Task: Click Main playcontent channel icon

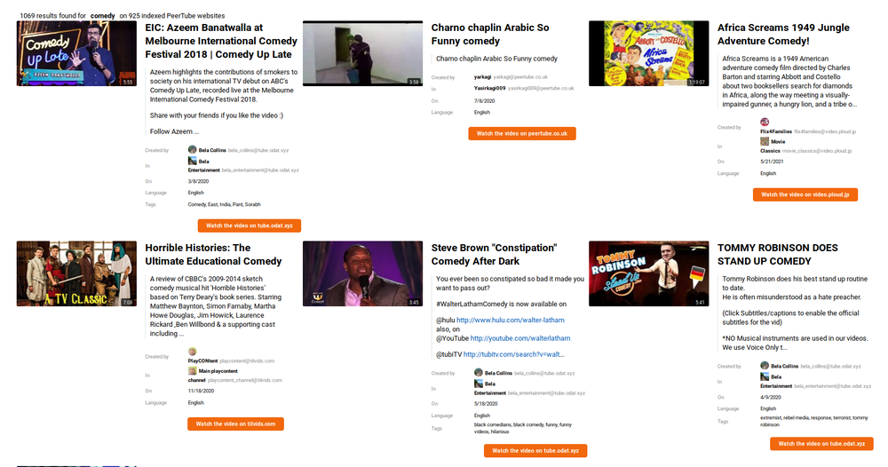Action: click(x=192, y=371)
